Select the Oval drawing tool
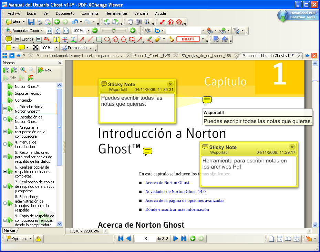This screenshot has height=252, width=320. [x=107, y=39]
